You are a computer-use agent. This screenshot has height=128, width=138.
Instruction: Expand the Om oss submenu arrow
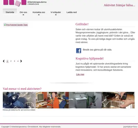coord(23,15)
